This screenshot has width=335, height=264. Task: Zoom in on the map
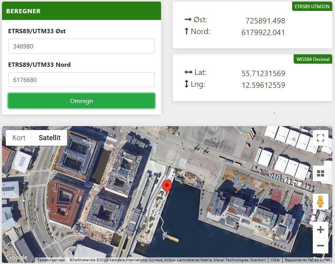321,230
